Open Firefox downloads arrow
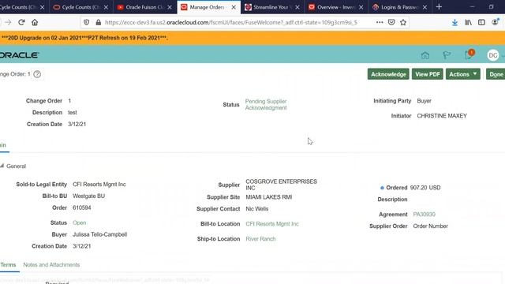The height and width of the screenshot is (284, 505). (x=454, y=22)
